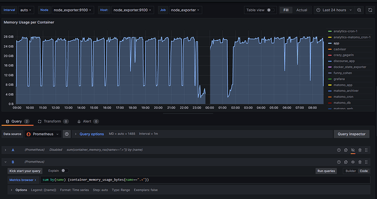Grab the drag handle of query A
Viewport: 377px width, 199px height.
point(366,150)
